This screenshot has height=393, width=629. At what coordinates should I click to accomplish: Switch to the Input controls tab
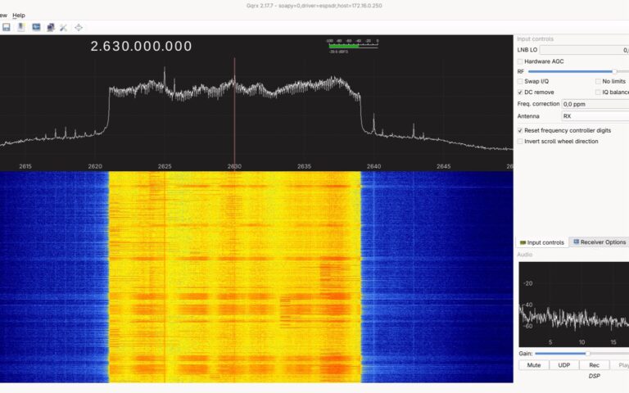pyautogui.click(x=542, y=242)
